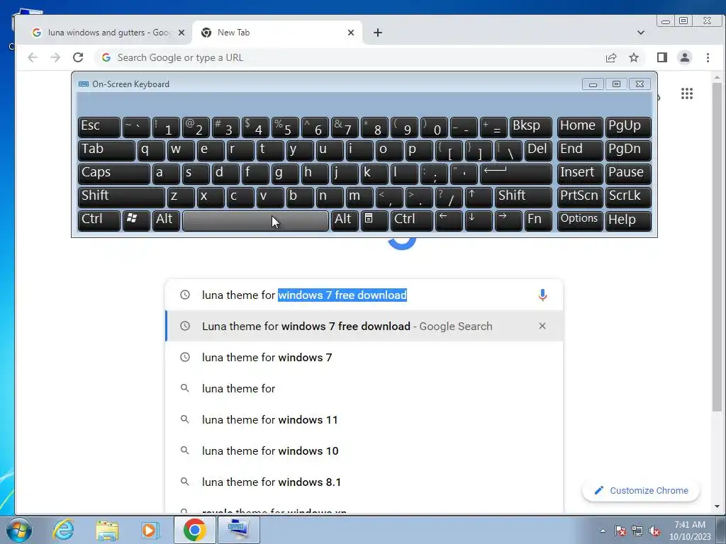
Task: Click the down arrow key on keyboard
Action: tap(479, 220)
